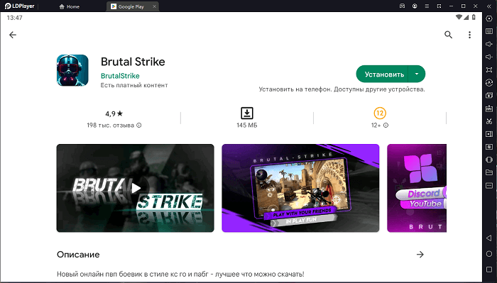Click the 145 МБ size text

click(247, 126)
